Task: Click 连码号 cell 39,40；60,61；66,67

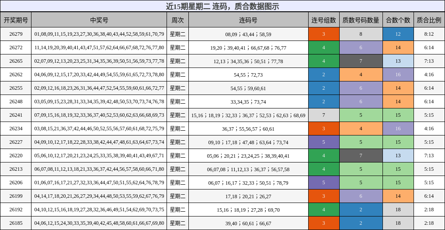Action: pyautogui.click(x=248, y=223)
